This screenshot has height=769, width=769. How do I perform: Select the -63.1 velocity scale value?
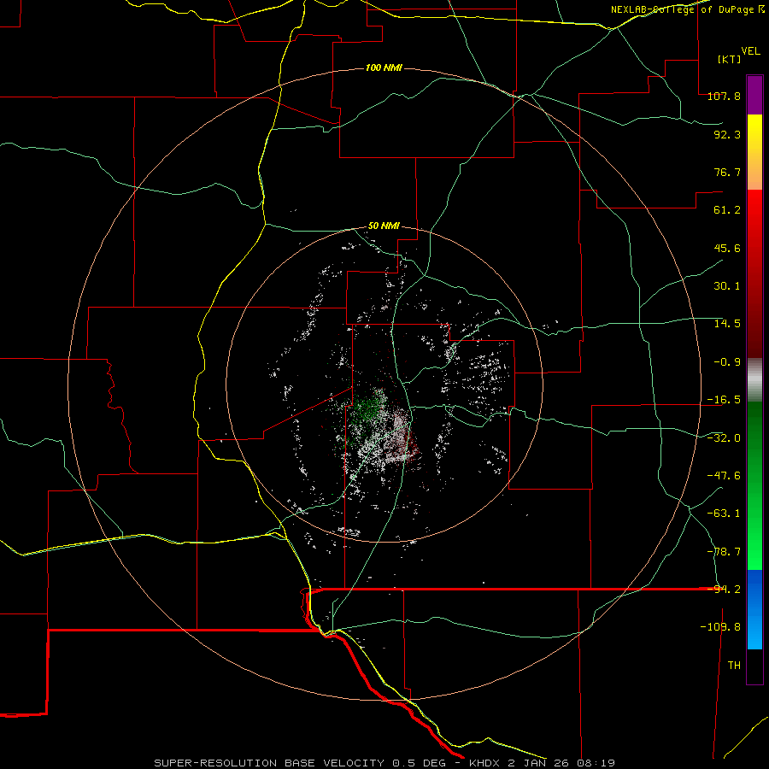(x=724, y=514)
